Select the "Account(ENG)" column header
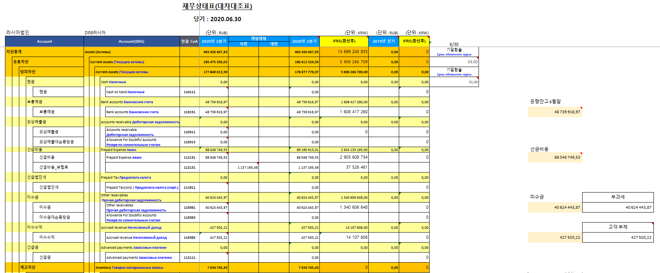This screenshot has width=660, height=273. (131, 42)
